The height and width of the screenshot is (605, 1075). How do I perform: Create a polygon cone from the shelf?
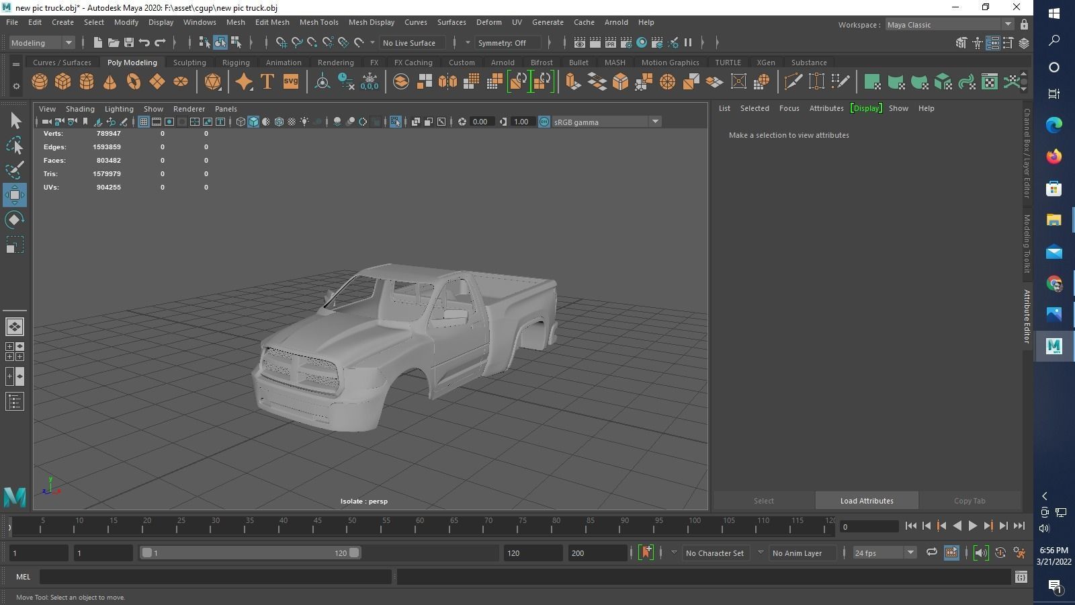coord(110,82)
